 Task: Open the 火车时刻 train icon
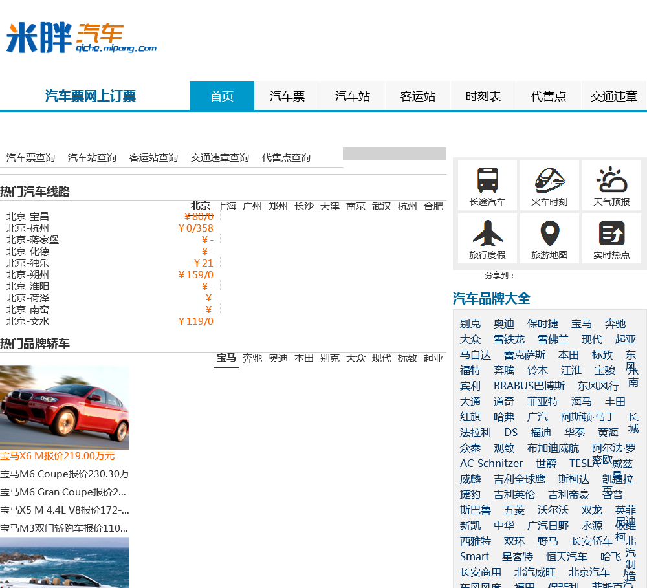pyautogui.click(x=549, y=186)
